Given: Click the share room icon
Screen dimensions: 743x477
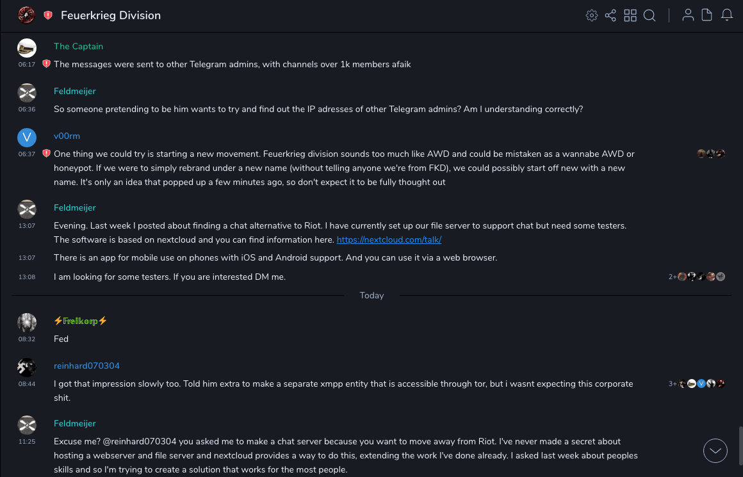Looking at the screenshot, I should [x=610, y=15].
